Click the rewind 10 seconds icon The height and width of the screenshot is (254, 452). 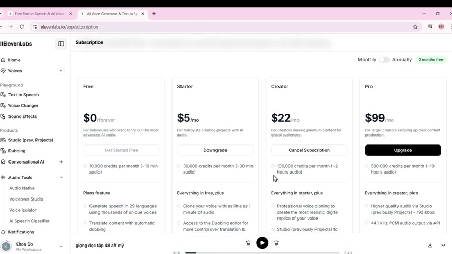pos(248,243)
